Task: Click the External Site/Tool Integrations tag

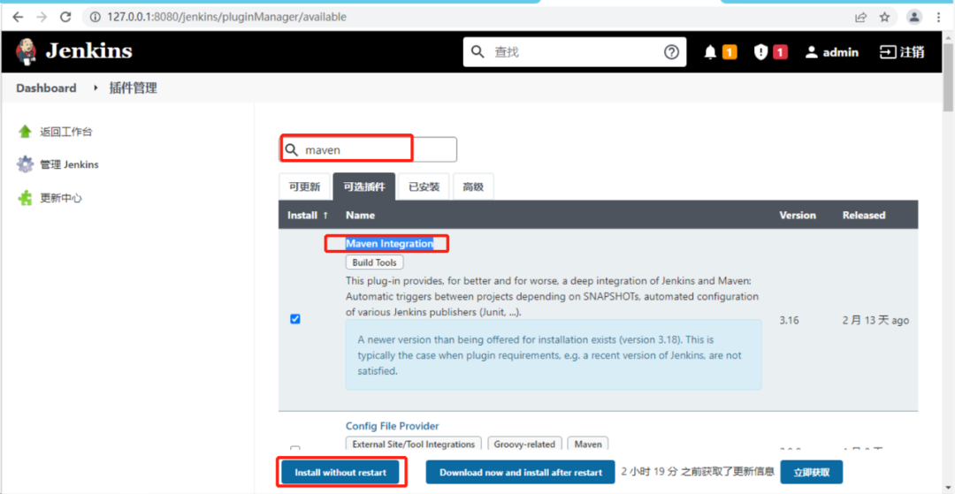Action: (414, 445)
